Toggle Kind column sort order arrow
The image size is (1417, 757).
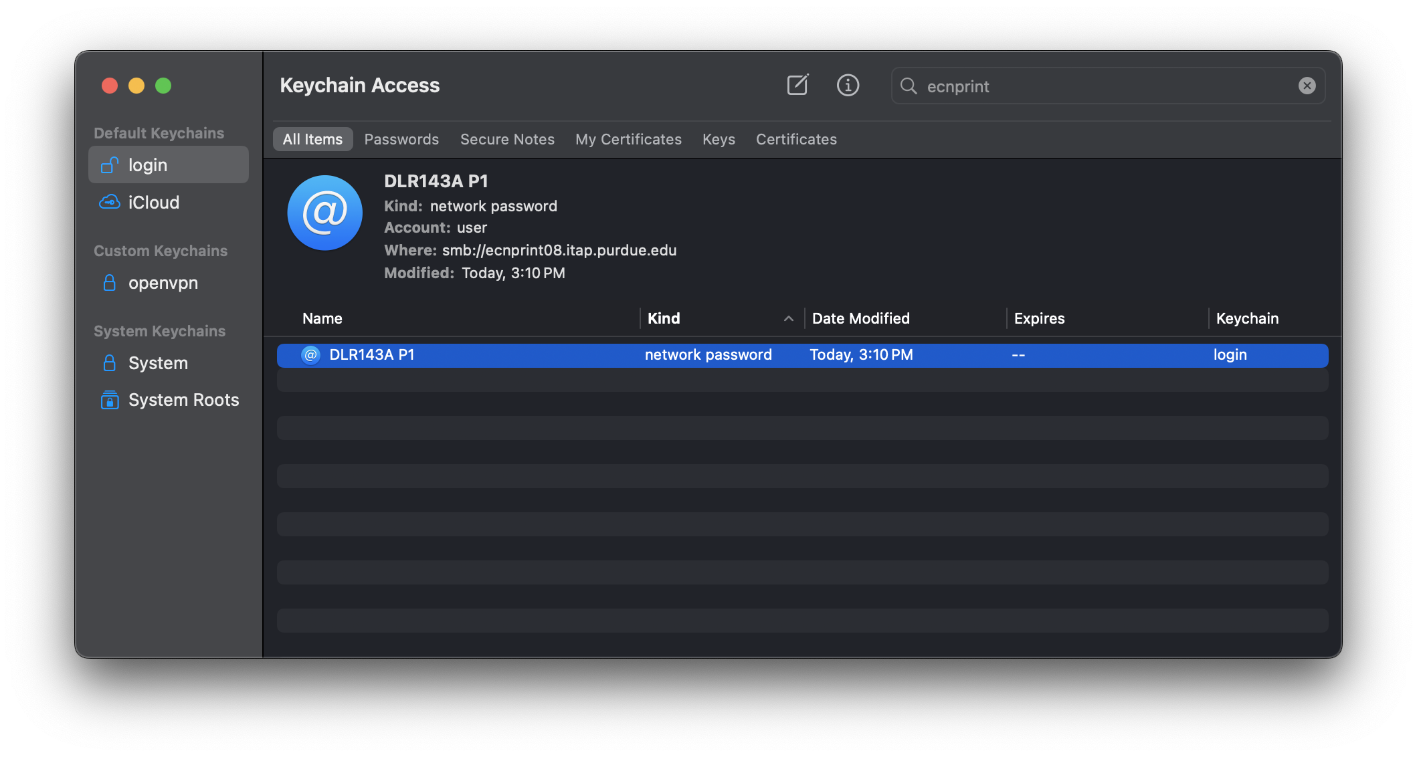click(x=789, y=319)
